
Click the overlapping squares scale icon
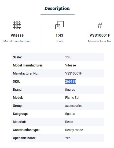59,25
